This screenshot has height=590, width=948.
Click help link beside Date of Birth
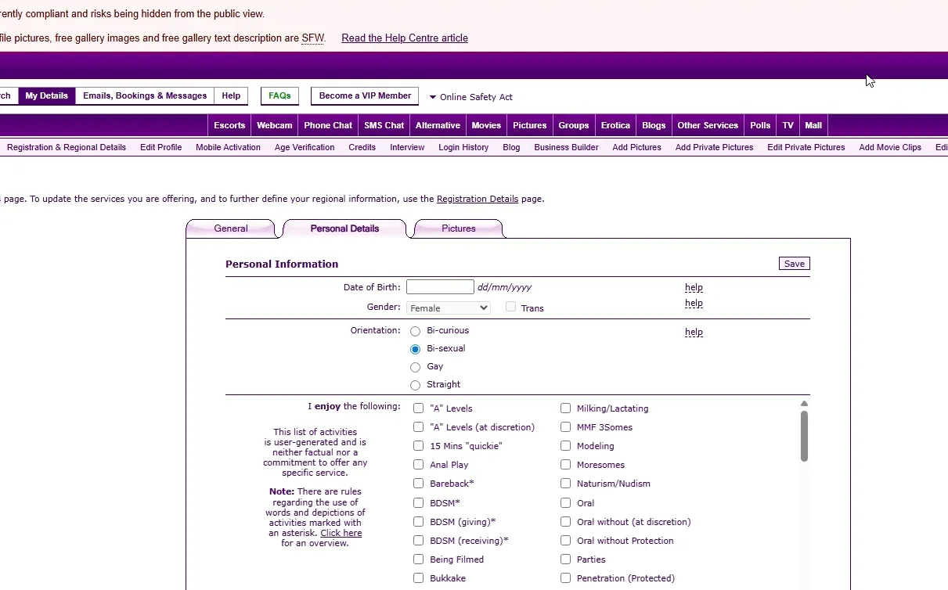click(x=694, y=287)
